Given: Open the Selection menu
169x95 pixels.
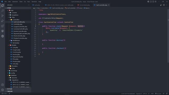Looking at the screenshot, I should coord(15,2).
